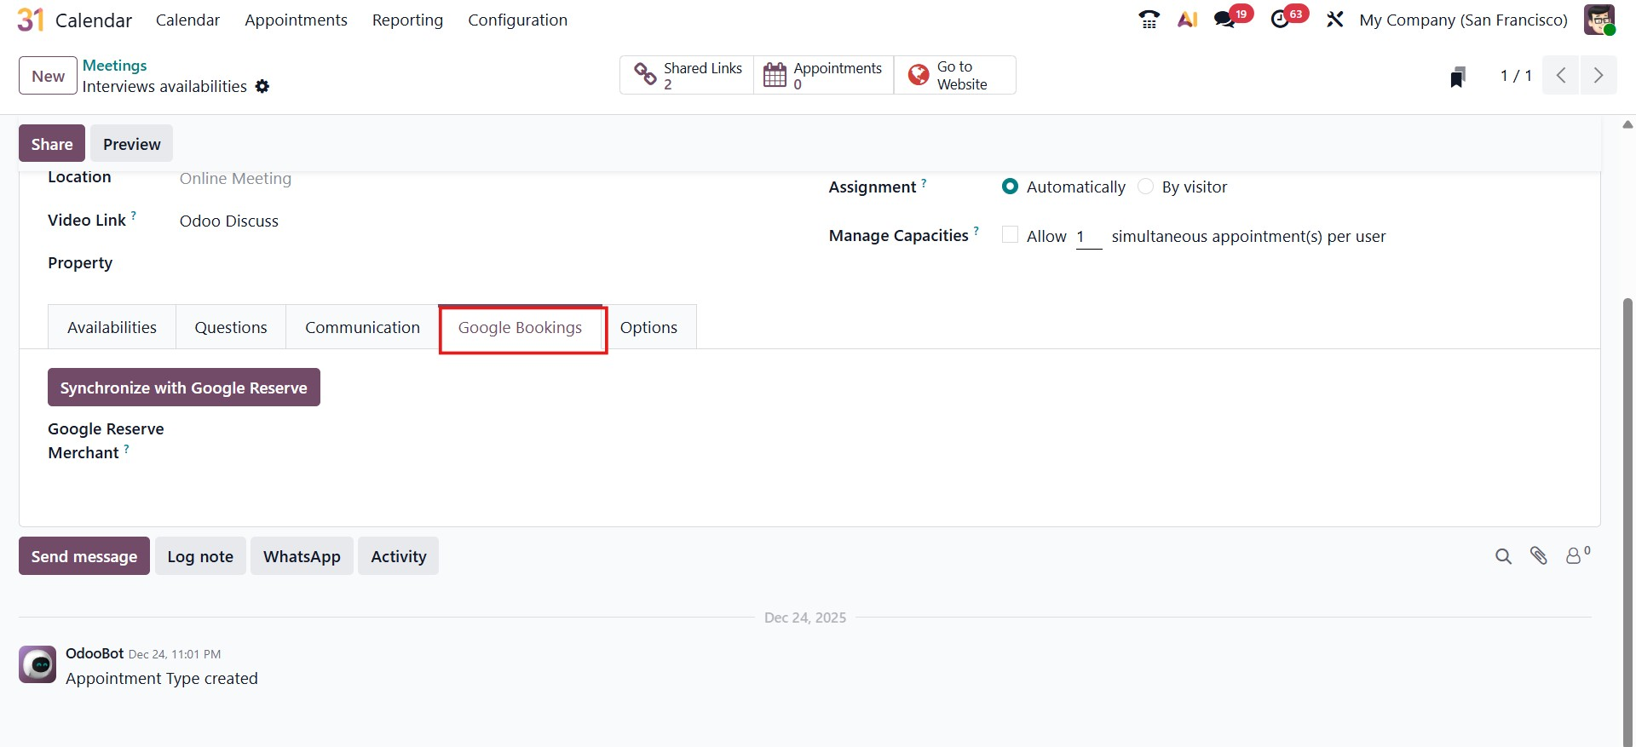
Task: Click the New button
Action: [x=48, y=76]
